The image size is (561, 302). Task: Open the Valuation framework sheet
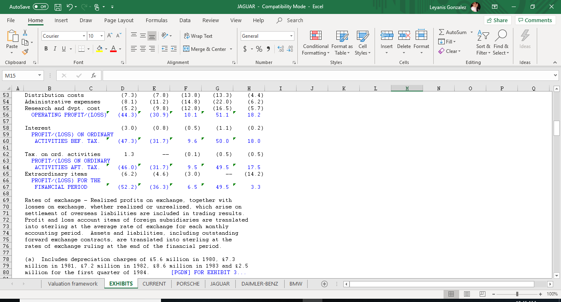[x=73, y=284]
